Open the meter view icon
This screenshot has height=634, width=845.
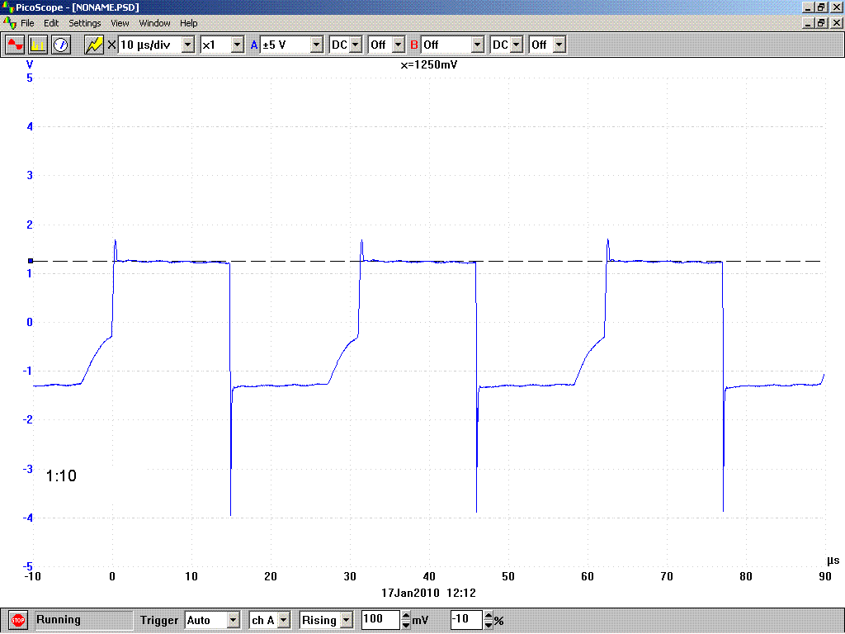click(x=61, y=45)
